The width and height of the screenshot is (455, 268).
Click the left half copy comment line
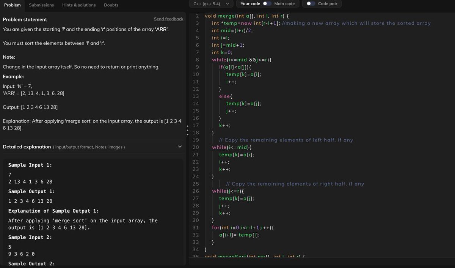point(286,140)
